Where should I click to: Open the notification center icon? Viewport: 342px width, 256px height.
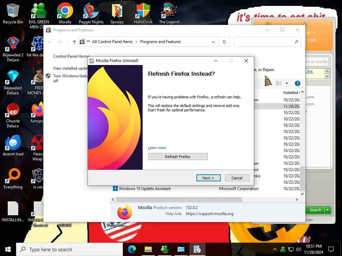pyautogui.click(x=331, y=249)
